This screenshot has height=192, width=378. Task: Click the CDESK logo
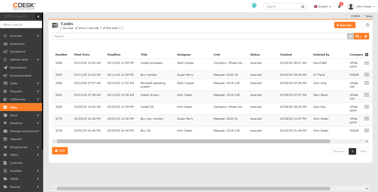point(24,6)
